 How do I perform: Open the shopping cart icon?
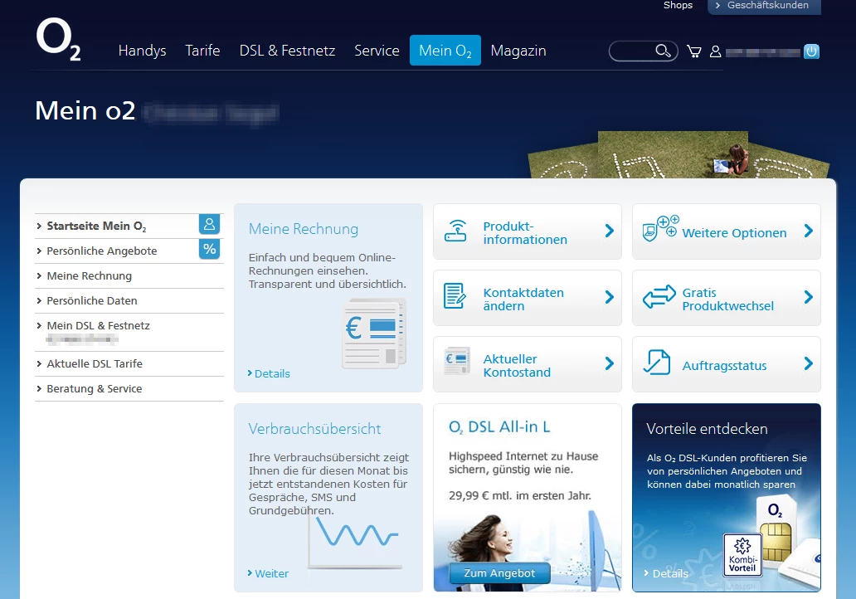point(694,51)
